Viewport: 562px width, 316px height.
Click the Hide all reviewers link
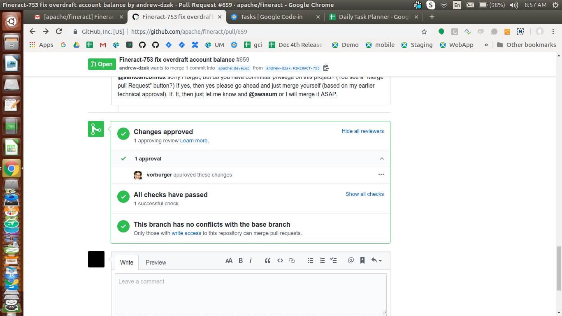tap(363, 131)
